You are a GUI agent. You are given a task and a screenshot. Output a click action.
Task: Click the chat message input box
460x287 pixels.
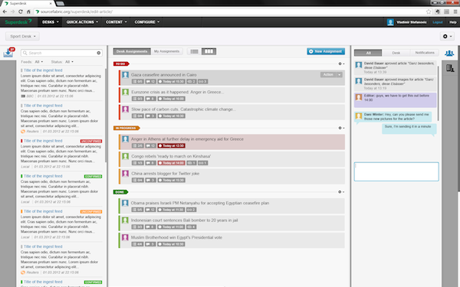[x=396, y=171]
